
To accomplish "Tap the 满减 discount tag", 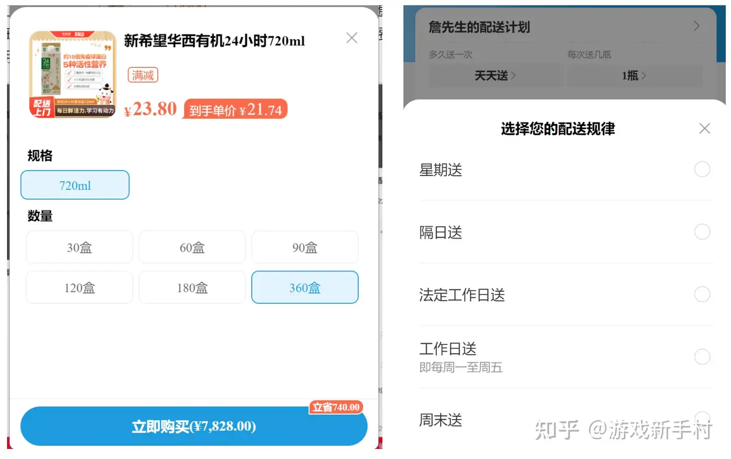I will click(143, 75).
